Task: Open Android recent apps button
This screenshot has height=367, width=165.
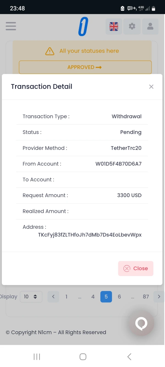Action: (37, 357)
